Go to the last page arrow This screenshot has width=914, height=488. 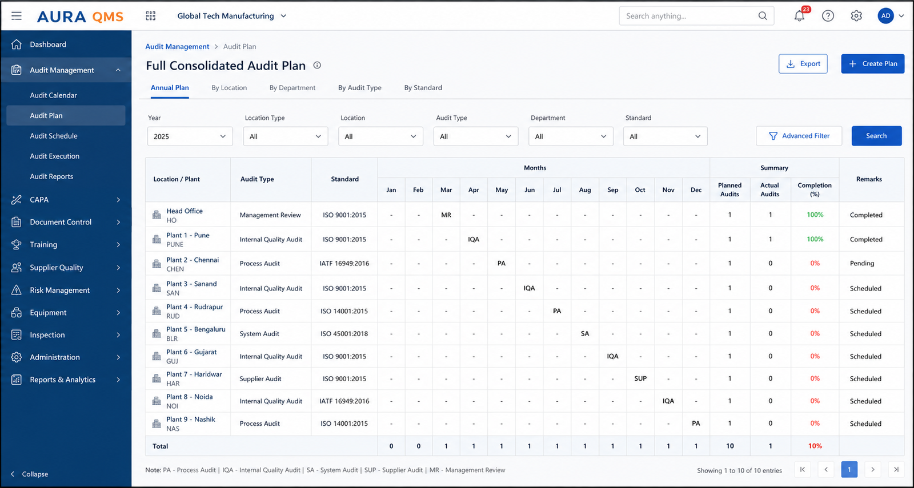pyautogui.click(x=896, y=470)
